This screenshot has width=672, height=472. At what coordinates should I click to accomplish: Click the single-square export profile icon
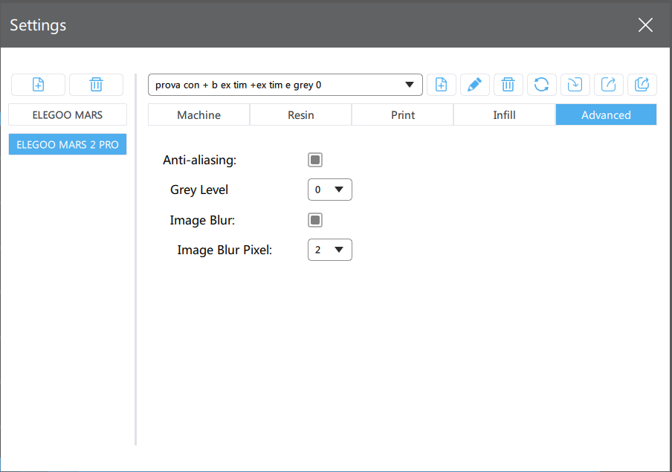click(608, 85)
